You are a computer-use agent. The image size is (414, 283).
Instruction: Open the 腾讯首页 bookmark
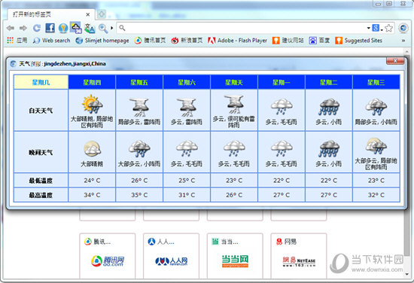coord(150,41)
